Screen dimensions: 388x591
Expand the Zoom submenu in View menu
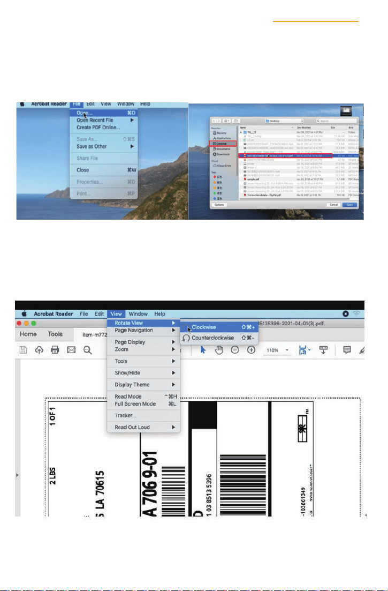143,349
